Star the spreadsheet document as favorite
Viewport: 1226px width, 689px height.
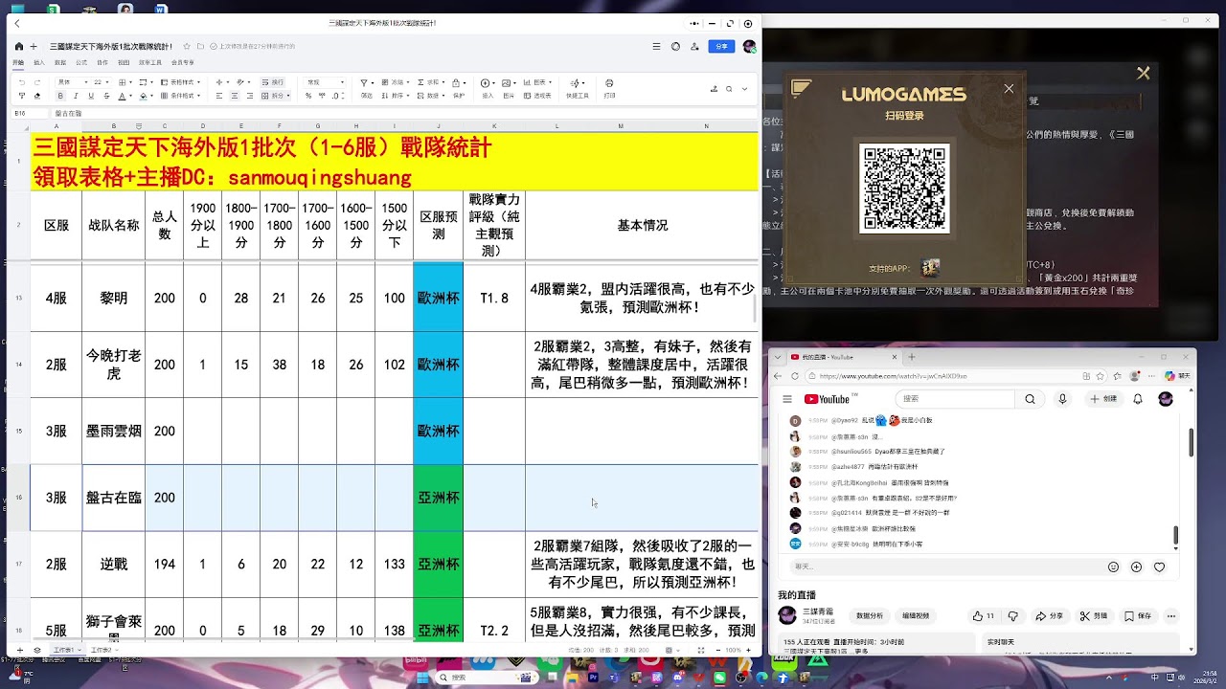pos(188,46)
